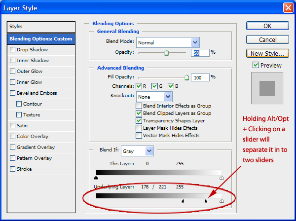The width and height of the screenshot is (296, 221).
Task: Uncheck the R channel checkbox
Action: click(140, 86)
